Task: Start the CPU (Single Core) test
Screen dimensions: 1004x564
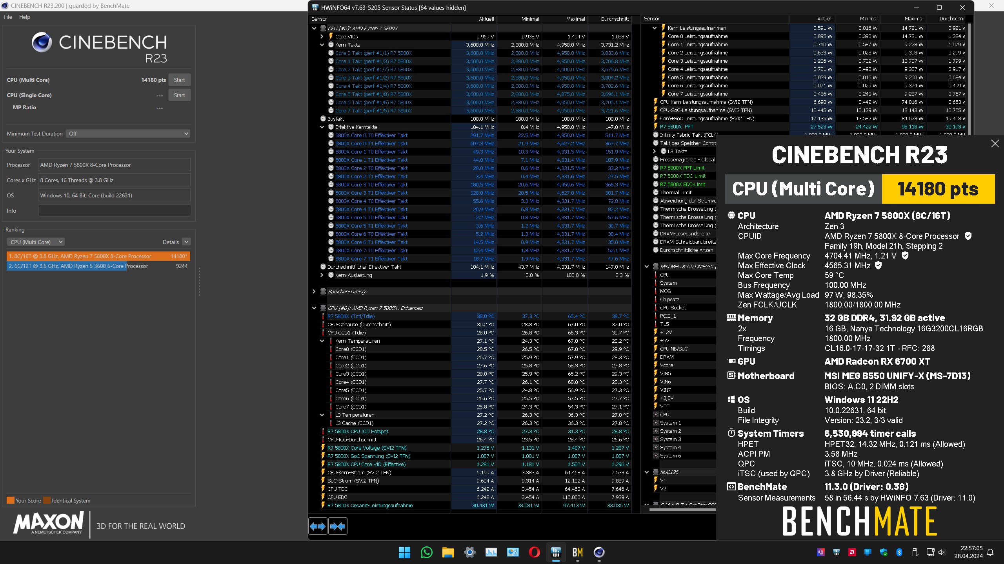Action: pyautogui.click(x=179, y=95)
